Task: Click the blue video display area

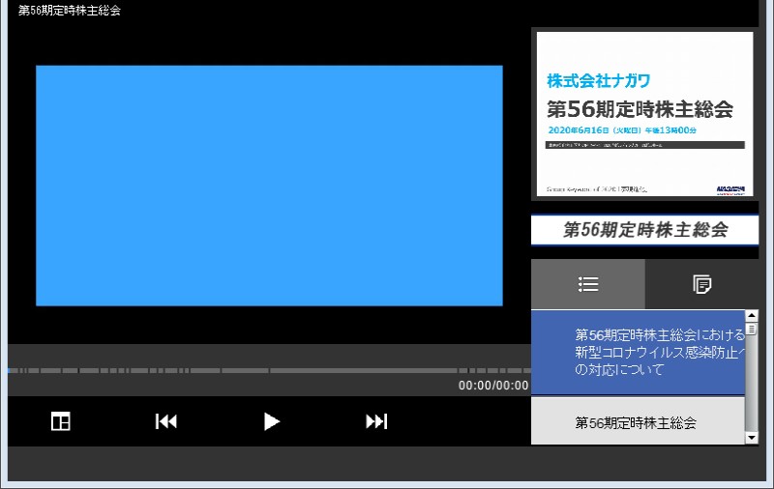Action: coord(269,186)
